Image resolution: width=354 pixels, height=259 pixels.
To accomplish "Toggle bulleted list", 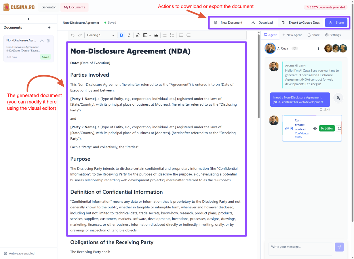I will tap(165, 35).
